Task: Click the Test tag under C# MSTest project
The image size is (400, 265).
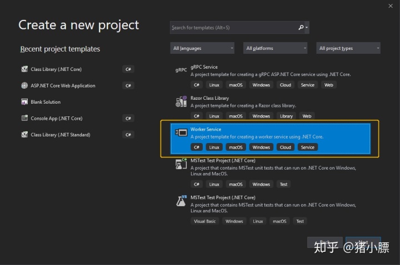Action: (x=283, y=184)
